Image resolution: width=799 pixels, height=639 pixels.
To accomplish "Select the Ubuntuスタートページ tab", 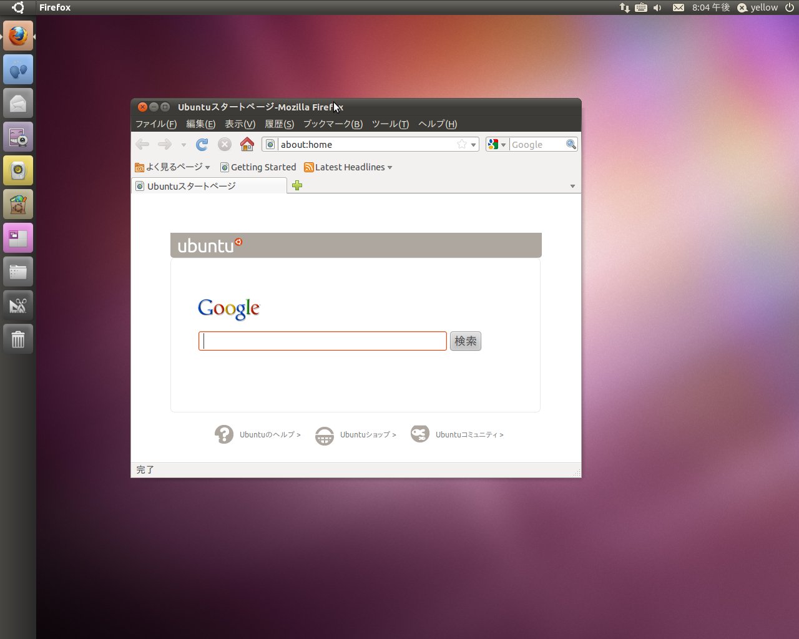I will pyautogui.click(x=209, y=186).
